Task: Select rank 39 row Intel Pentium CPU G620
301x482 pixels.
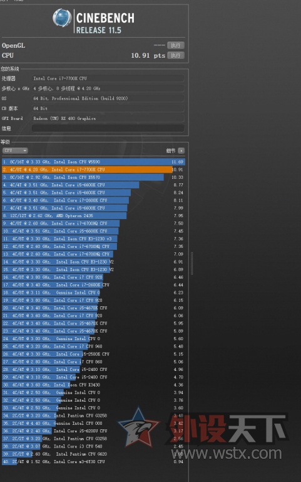Action: click(x=93, y=454)
